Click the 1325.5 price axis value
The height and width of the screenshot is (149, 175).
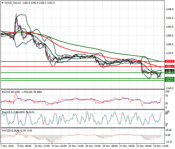click(170, 18)
